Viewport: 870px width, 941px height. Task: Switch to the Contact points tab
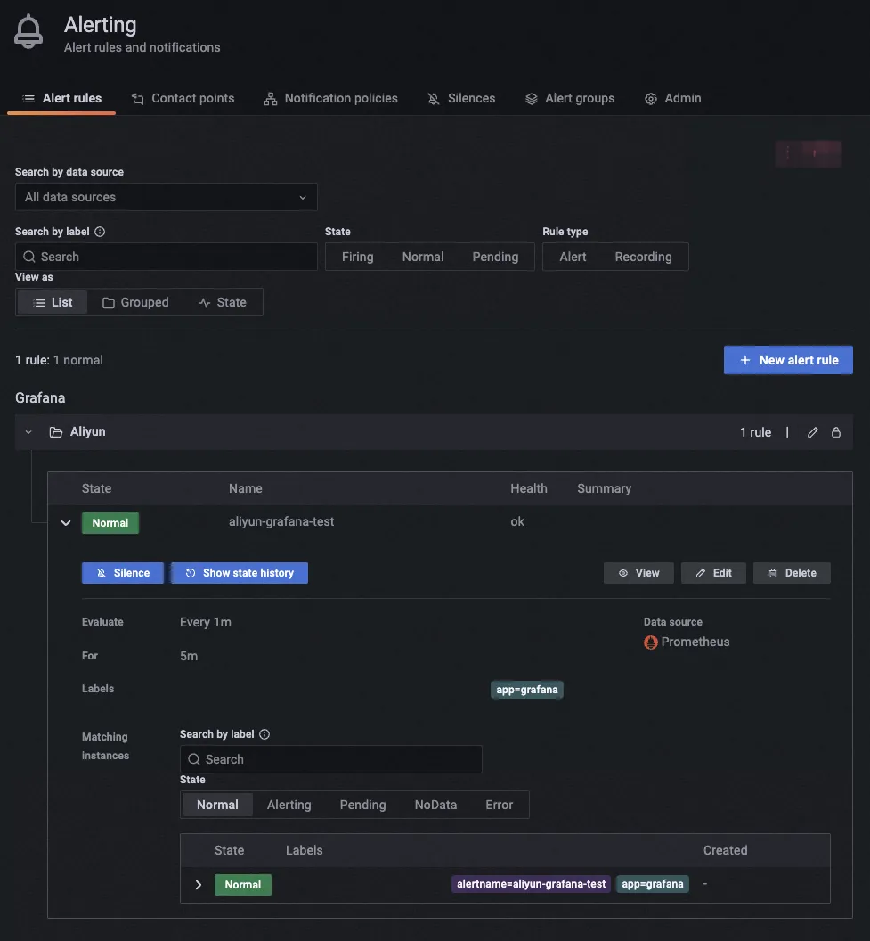coord(183,98)
